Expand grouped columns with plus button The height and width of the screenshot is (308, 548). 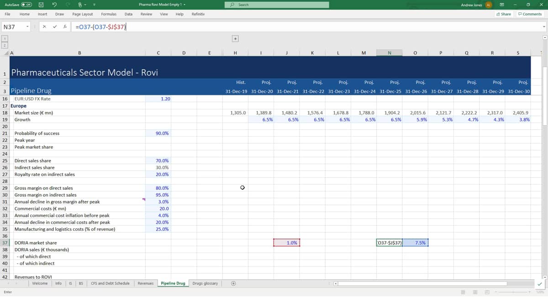[x=235, y=39]
